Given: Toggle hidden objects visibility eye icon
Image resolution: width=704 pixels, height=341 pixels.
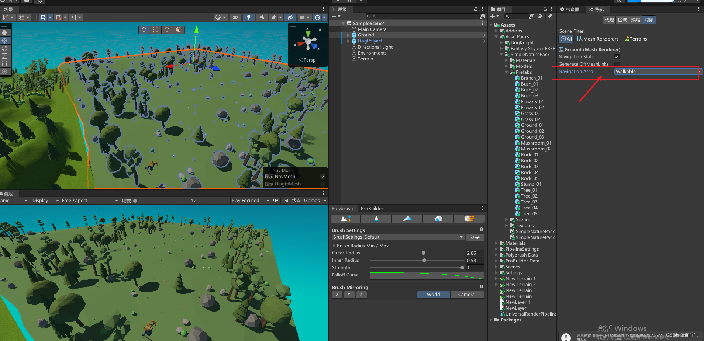Looking at the screenshot, I should [x=290, y=17].
